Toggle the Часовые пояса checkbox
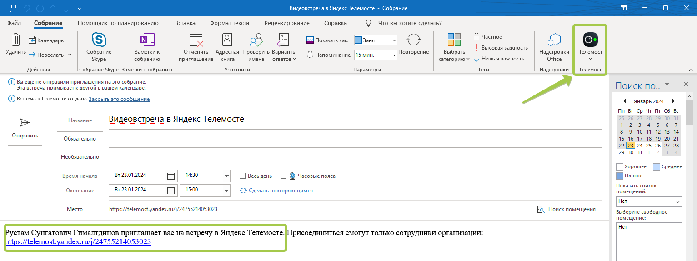 click(284, 176)
